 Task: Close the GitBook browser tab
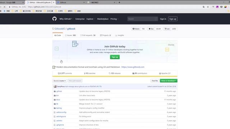coord(84,3)
